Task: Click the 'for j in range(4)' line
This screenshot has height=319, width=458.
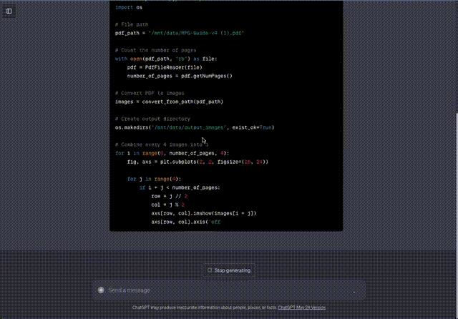Action: (155, 179)
